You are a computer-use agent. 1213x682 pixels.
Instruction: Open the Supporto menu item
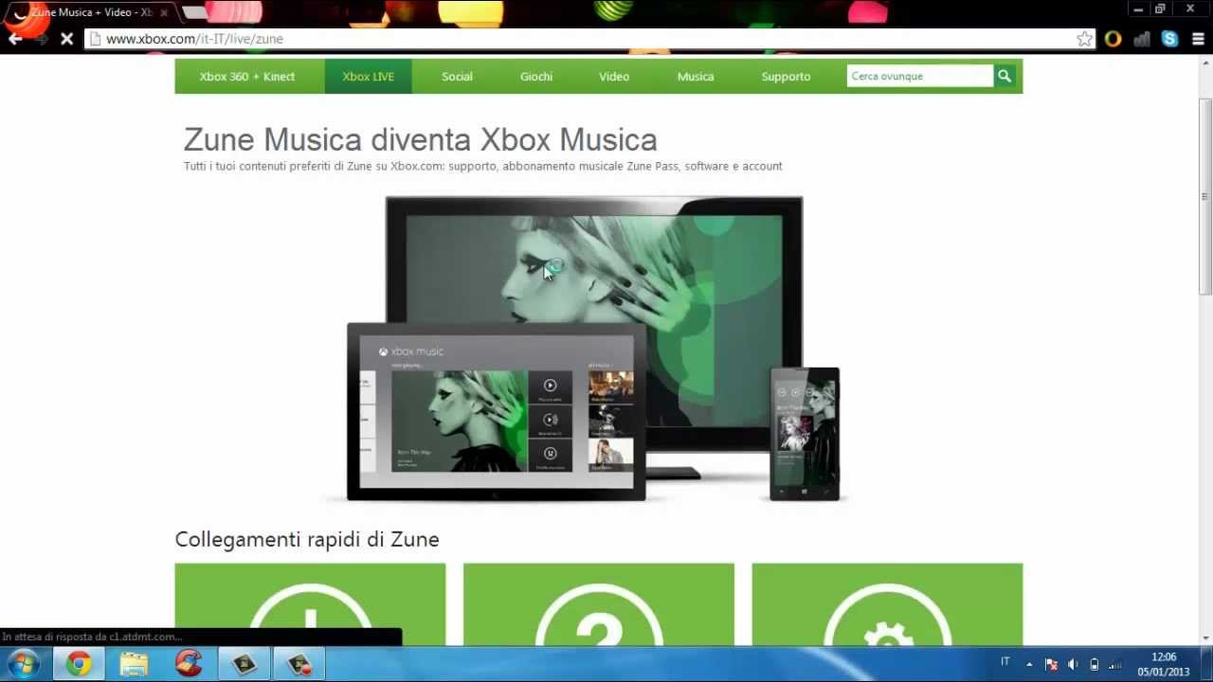coord(786,77)
